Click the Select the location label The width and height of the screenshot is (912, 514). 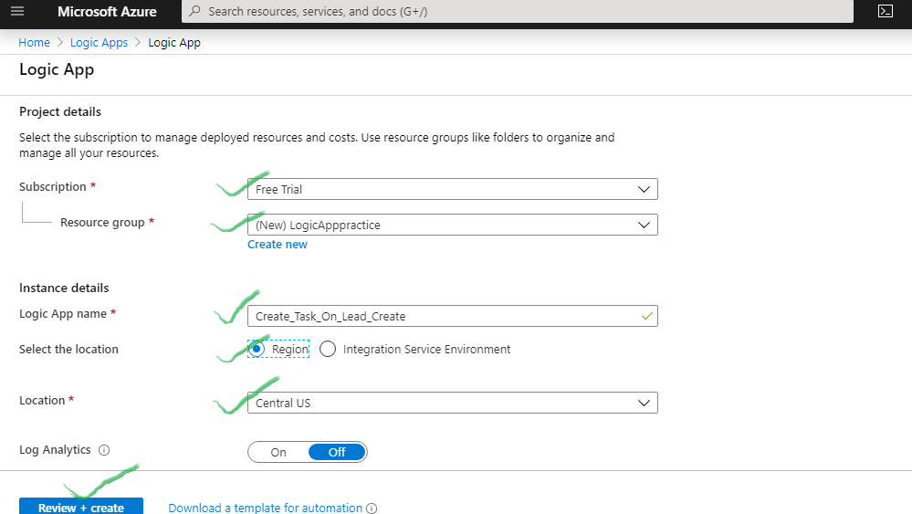[68, 349]
